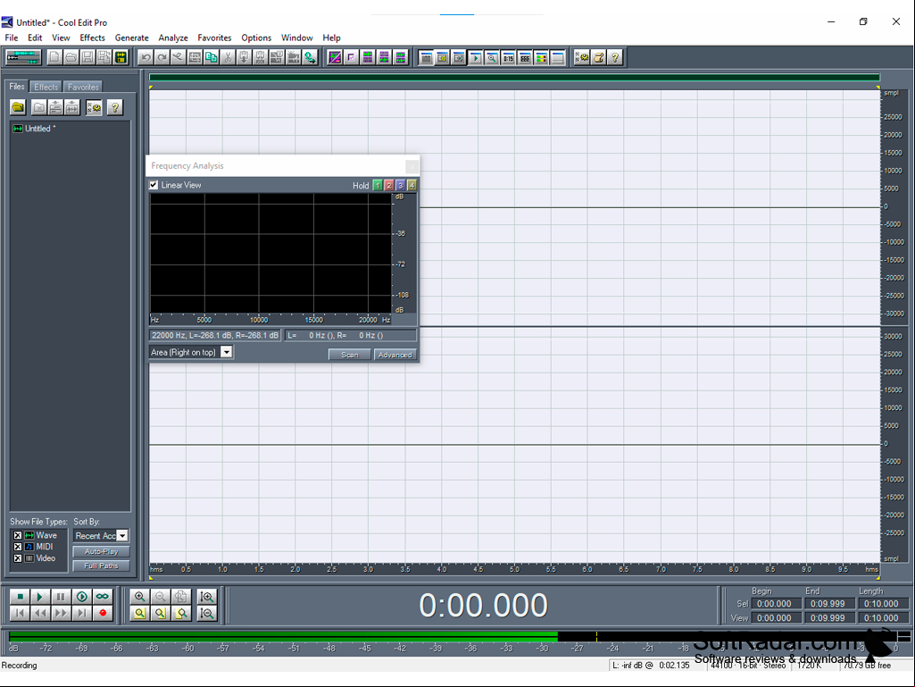Image resolution: width=915 pixels, height=687 pixels.
Task: Switch to multitrack view with the toolbar toggle
Action: pyautogui.click(x=23, y=57)
